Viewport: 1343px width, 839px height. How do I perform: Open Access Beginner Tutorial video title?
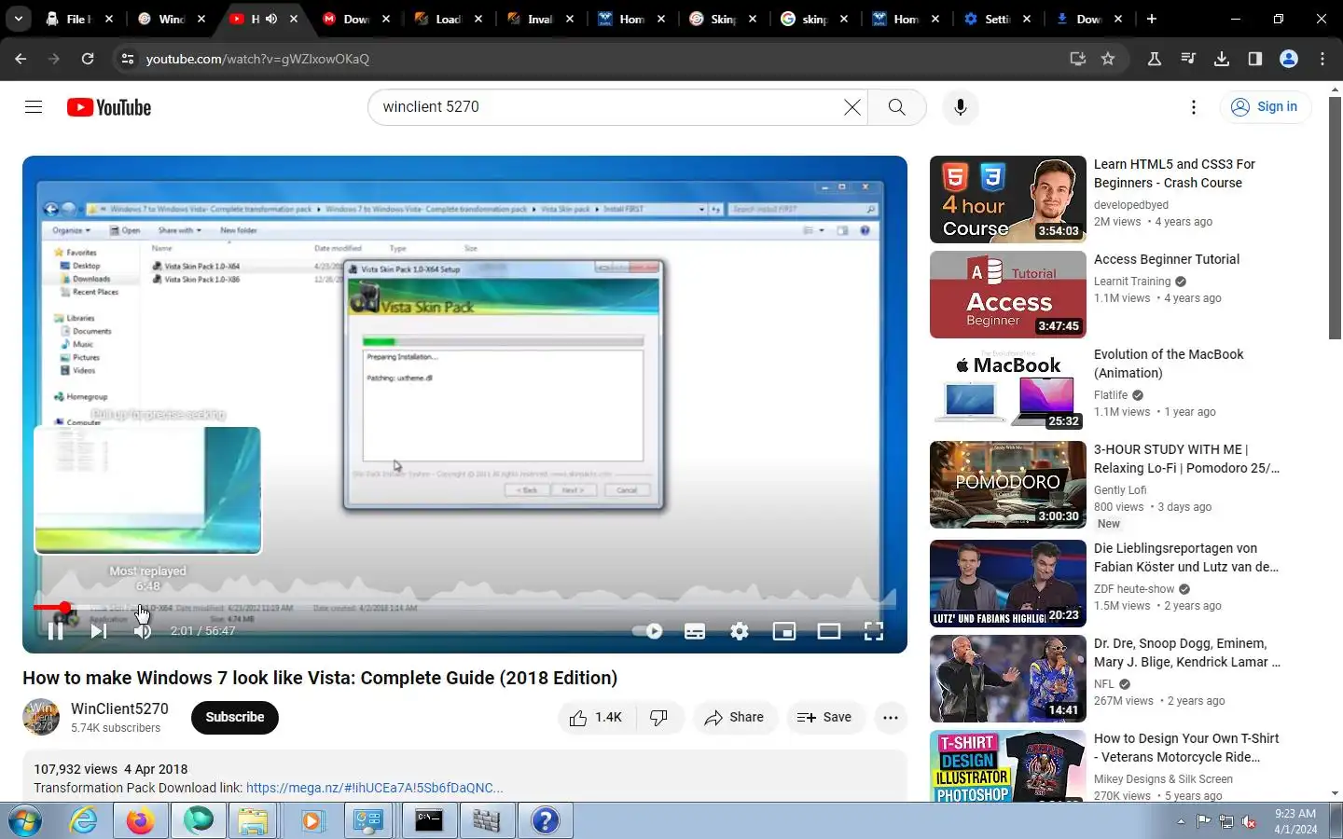tap(1166, 259)
